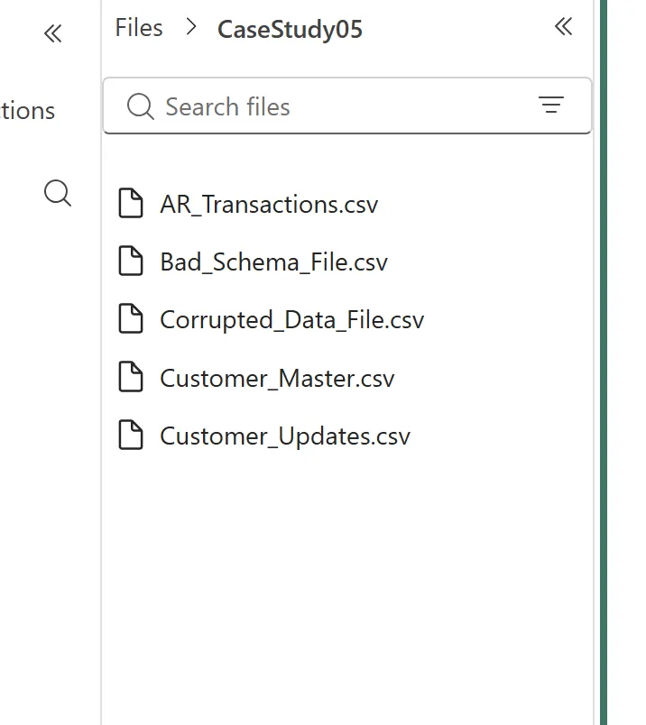
Task: Focus the Search files input
Action: (347, 106)
